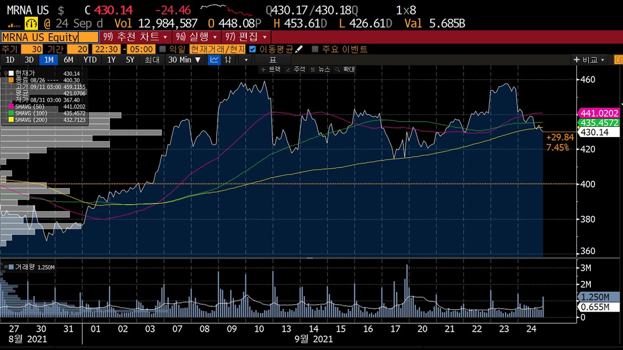This screenshot has height=350, width=623.
Task: Click the 05:00 end time field
Action: click(142, 49)
